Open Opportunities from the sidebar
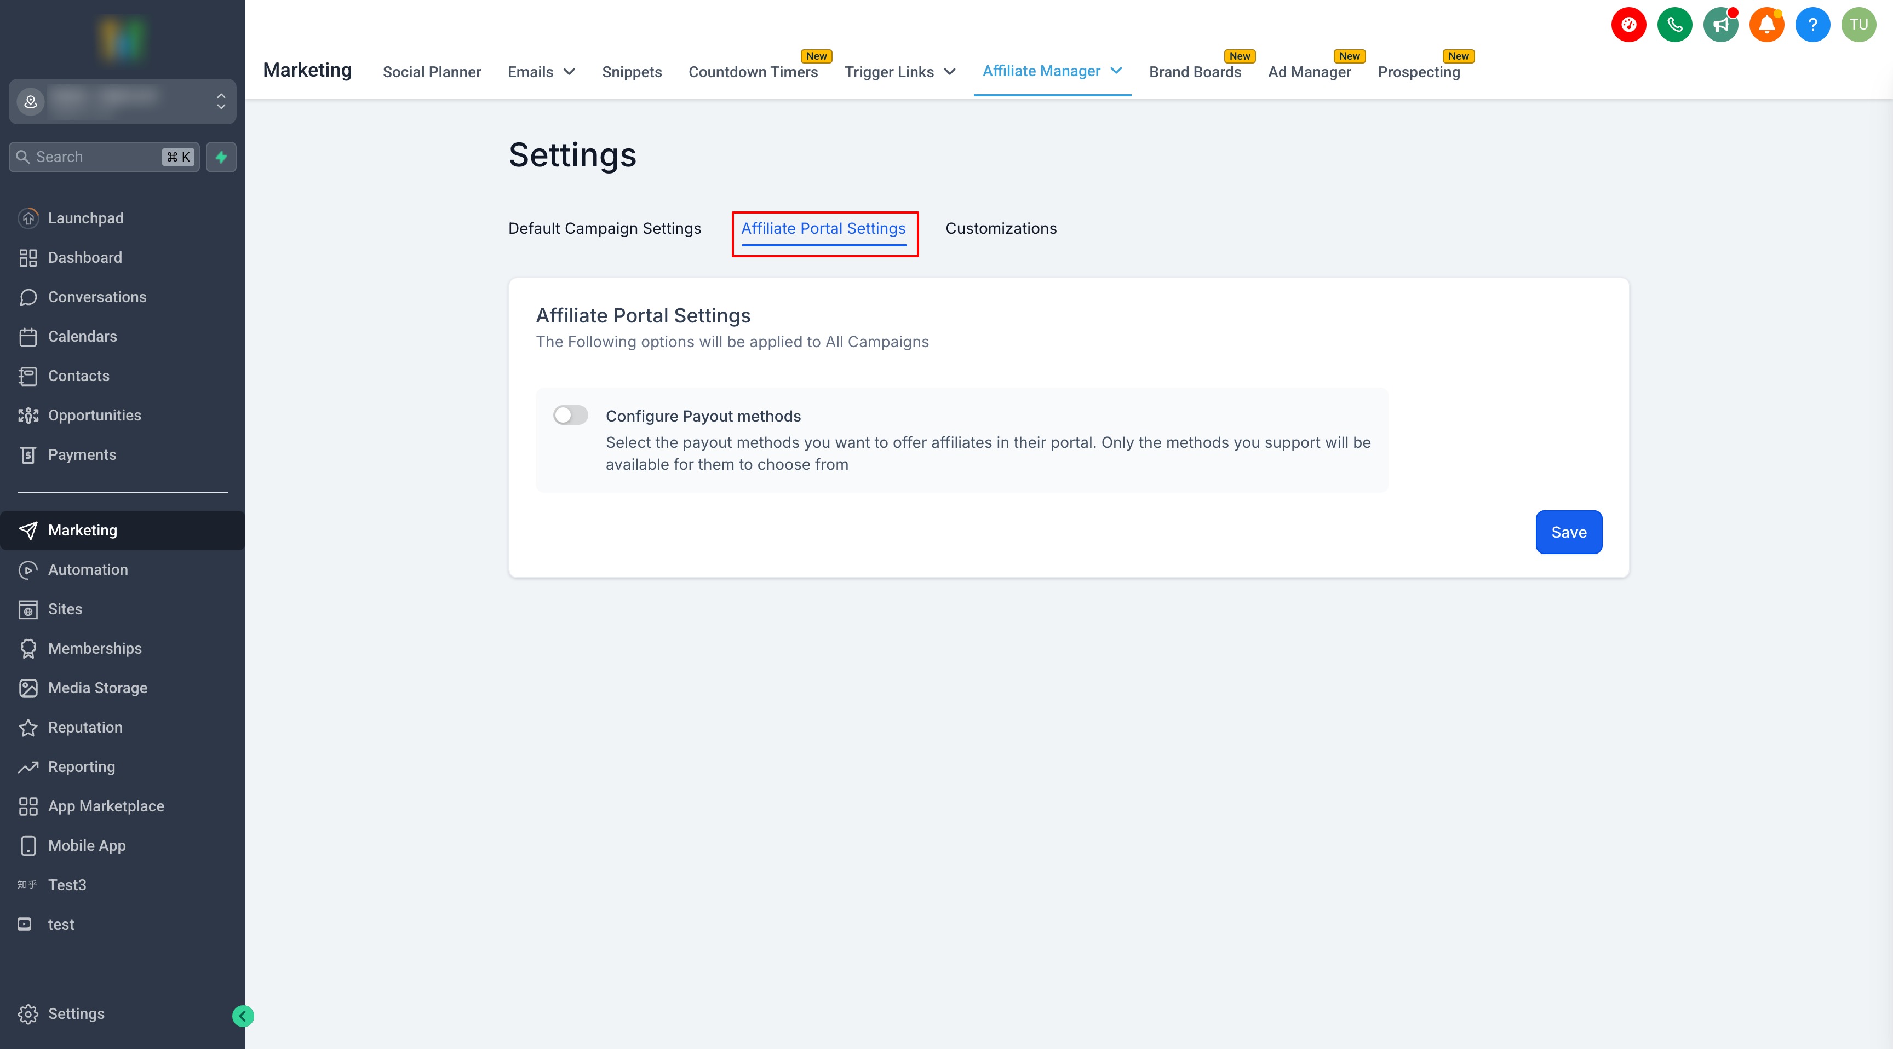Viewport: 1893px width, 1049px height. [94, 415]
